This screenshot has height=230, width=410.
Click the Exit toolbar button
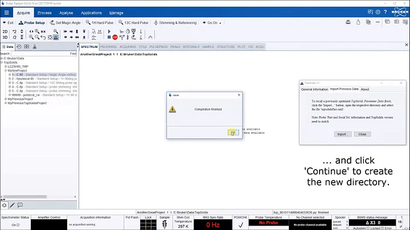[8, 23]
